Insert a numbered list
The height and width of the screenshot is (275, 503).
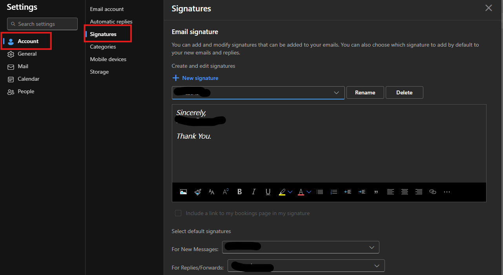pyautogui.click(x=334, y=192)
